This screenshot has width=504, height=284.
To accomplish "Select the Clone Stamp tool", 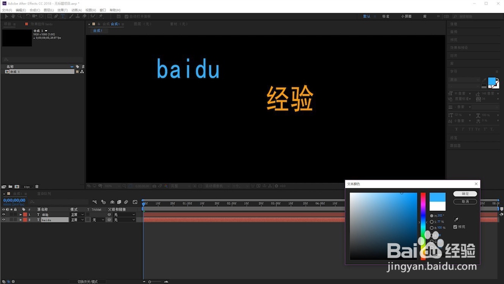I will coord(78,16).
